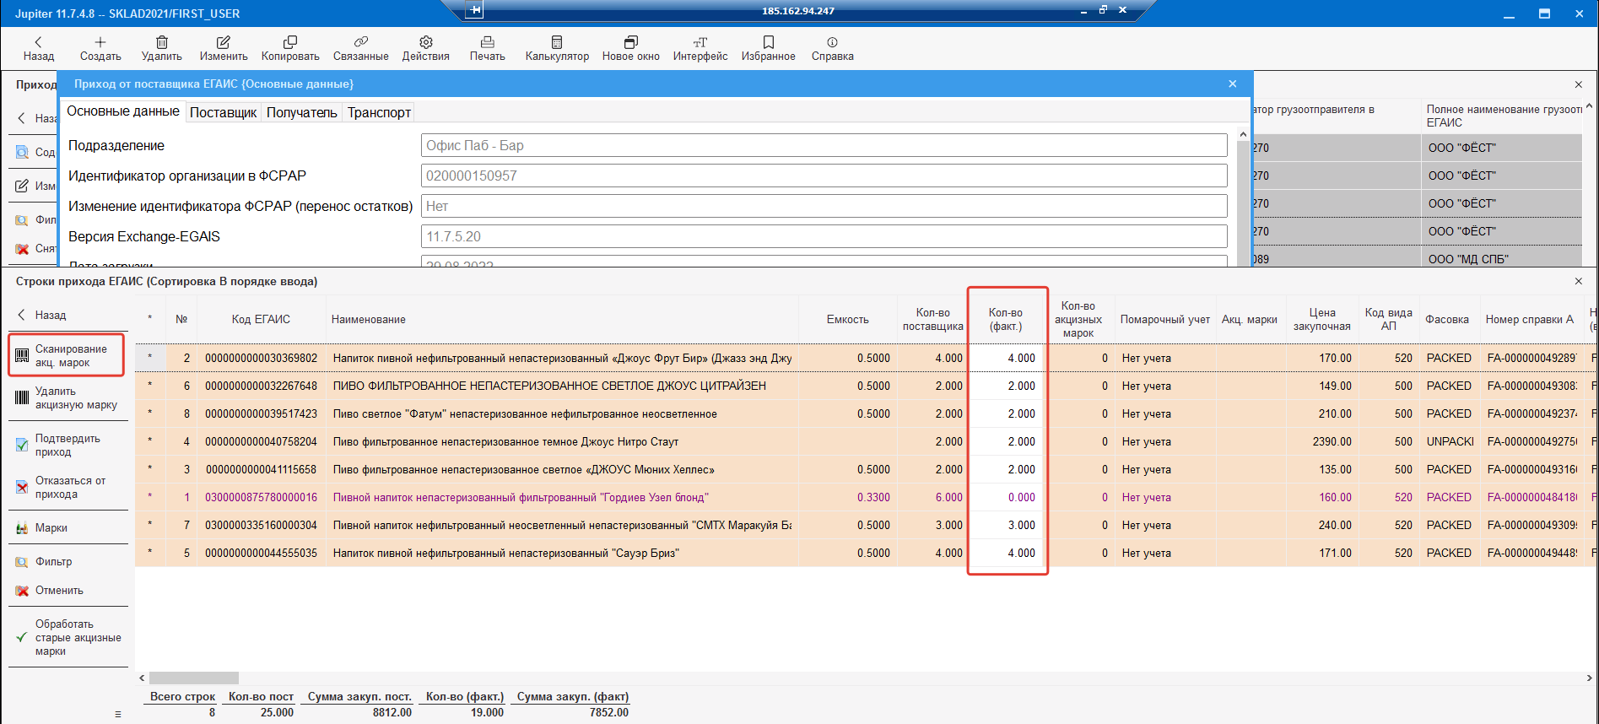Viewport: 1599px width, 724px height.
Task: Click the remote session pin icon
Action: point(476,10)
